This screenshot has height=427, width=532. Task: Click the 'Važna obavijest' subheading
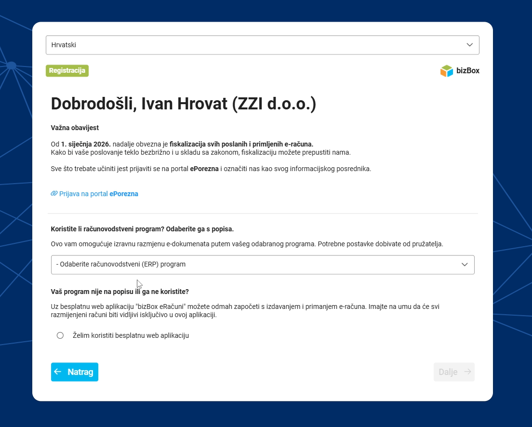(x=75, y=128)
